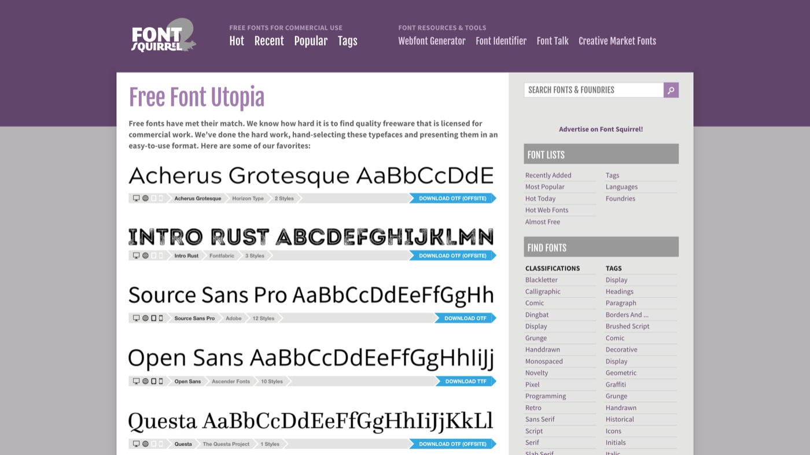
Task: Click faded app phone icon in Intro Rust row
Action: 161,256
